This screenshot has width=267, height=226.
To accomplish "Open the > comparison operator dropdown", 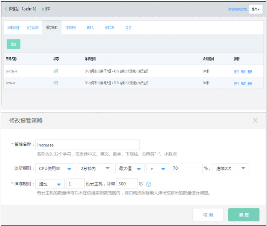I will pyautogui.click(x=158, y=168).
